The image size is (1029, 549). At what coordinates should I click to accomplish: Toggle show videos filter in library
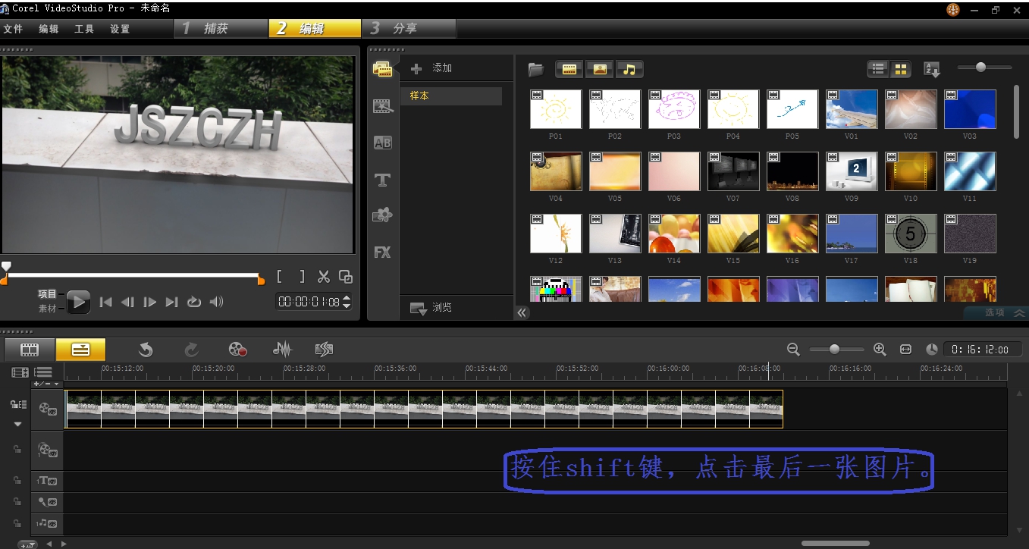(569, 69)
